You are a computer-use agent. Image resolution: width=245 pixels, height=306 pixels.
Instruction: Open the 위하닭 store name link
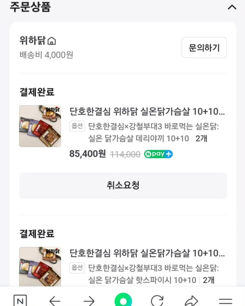click(x=33, y=41)
